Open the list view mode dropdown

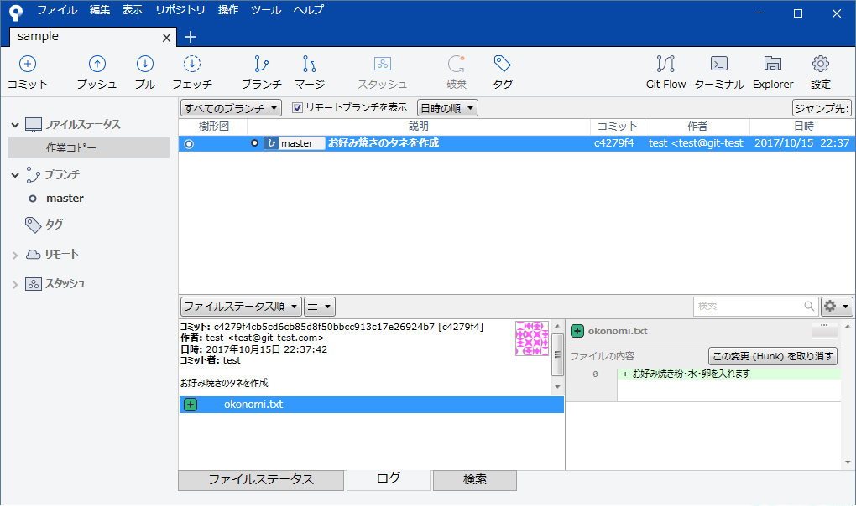(x=320, y=306)
